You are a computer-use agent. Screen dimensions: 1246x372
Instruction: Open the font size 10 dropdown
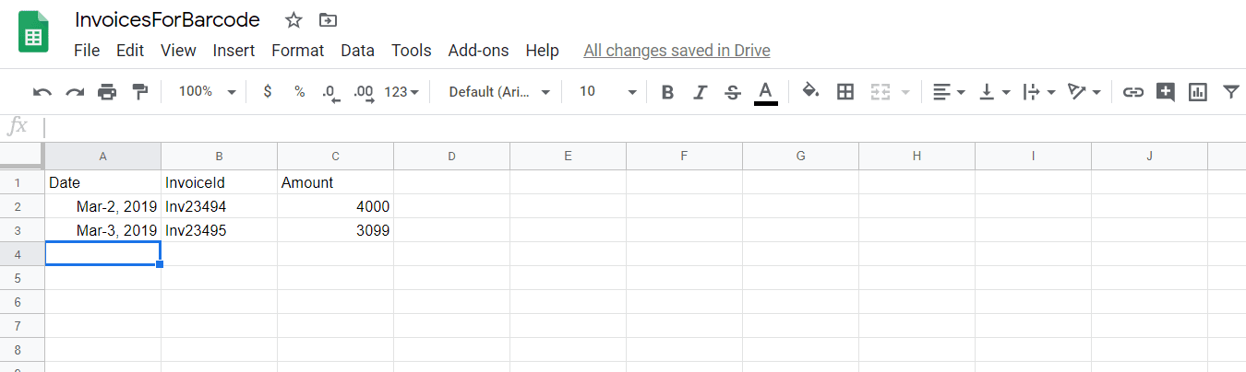pos(607,92)
